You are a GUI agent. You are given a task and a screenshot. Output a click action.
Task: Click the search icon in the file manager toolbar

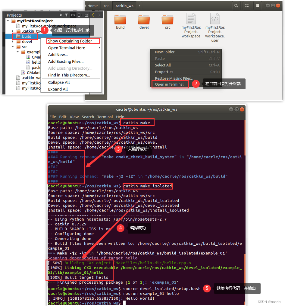click(236, 5)
